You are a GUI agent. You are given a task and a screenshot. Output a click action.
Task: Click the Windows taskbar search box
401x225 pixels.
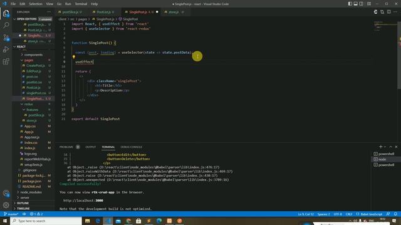[x=46, y=221]
